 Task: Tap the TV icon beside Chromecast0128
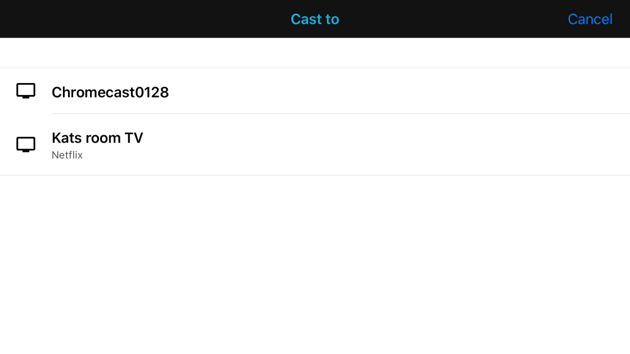tap(26, 91)
